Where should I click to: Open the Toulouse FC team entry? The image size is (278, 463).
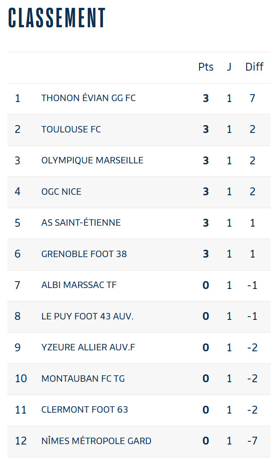(x=71, y=129)
